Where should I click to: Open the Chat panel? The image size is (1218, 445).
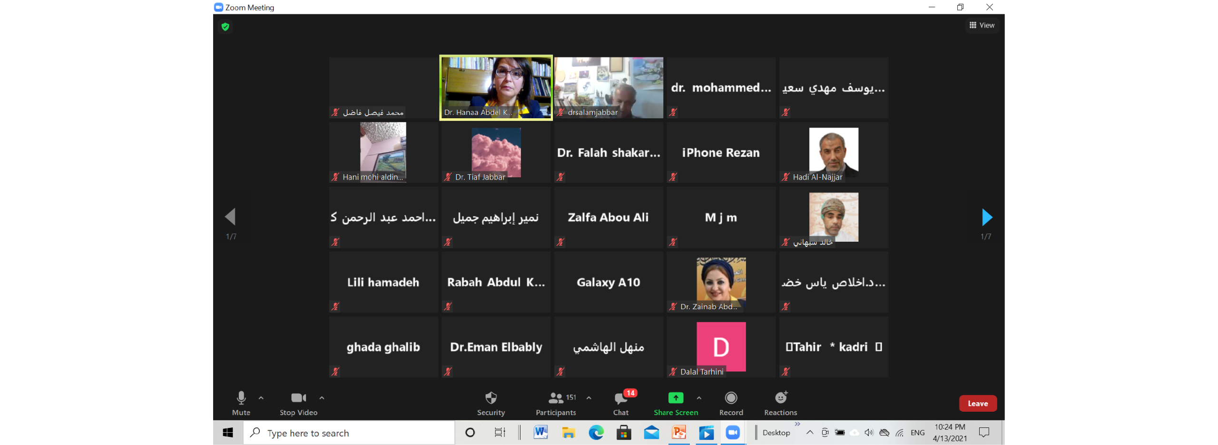coord(620,403)
